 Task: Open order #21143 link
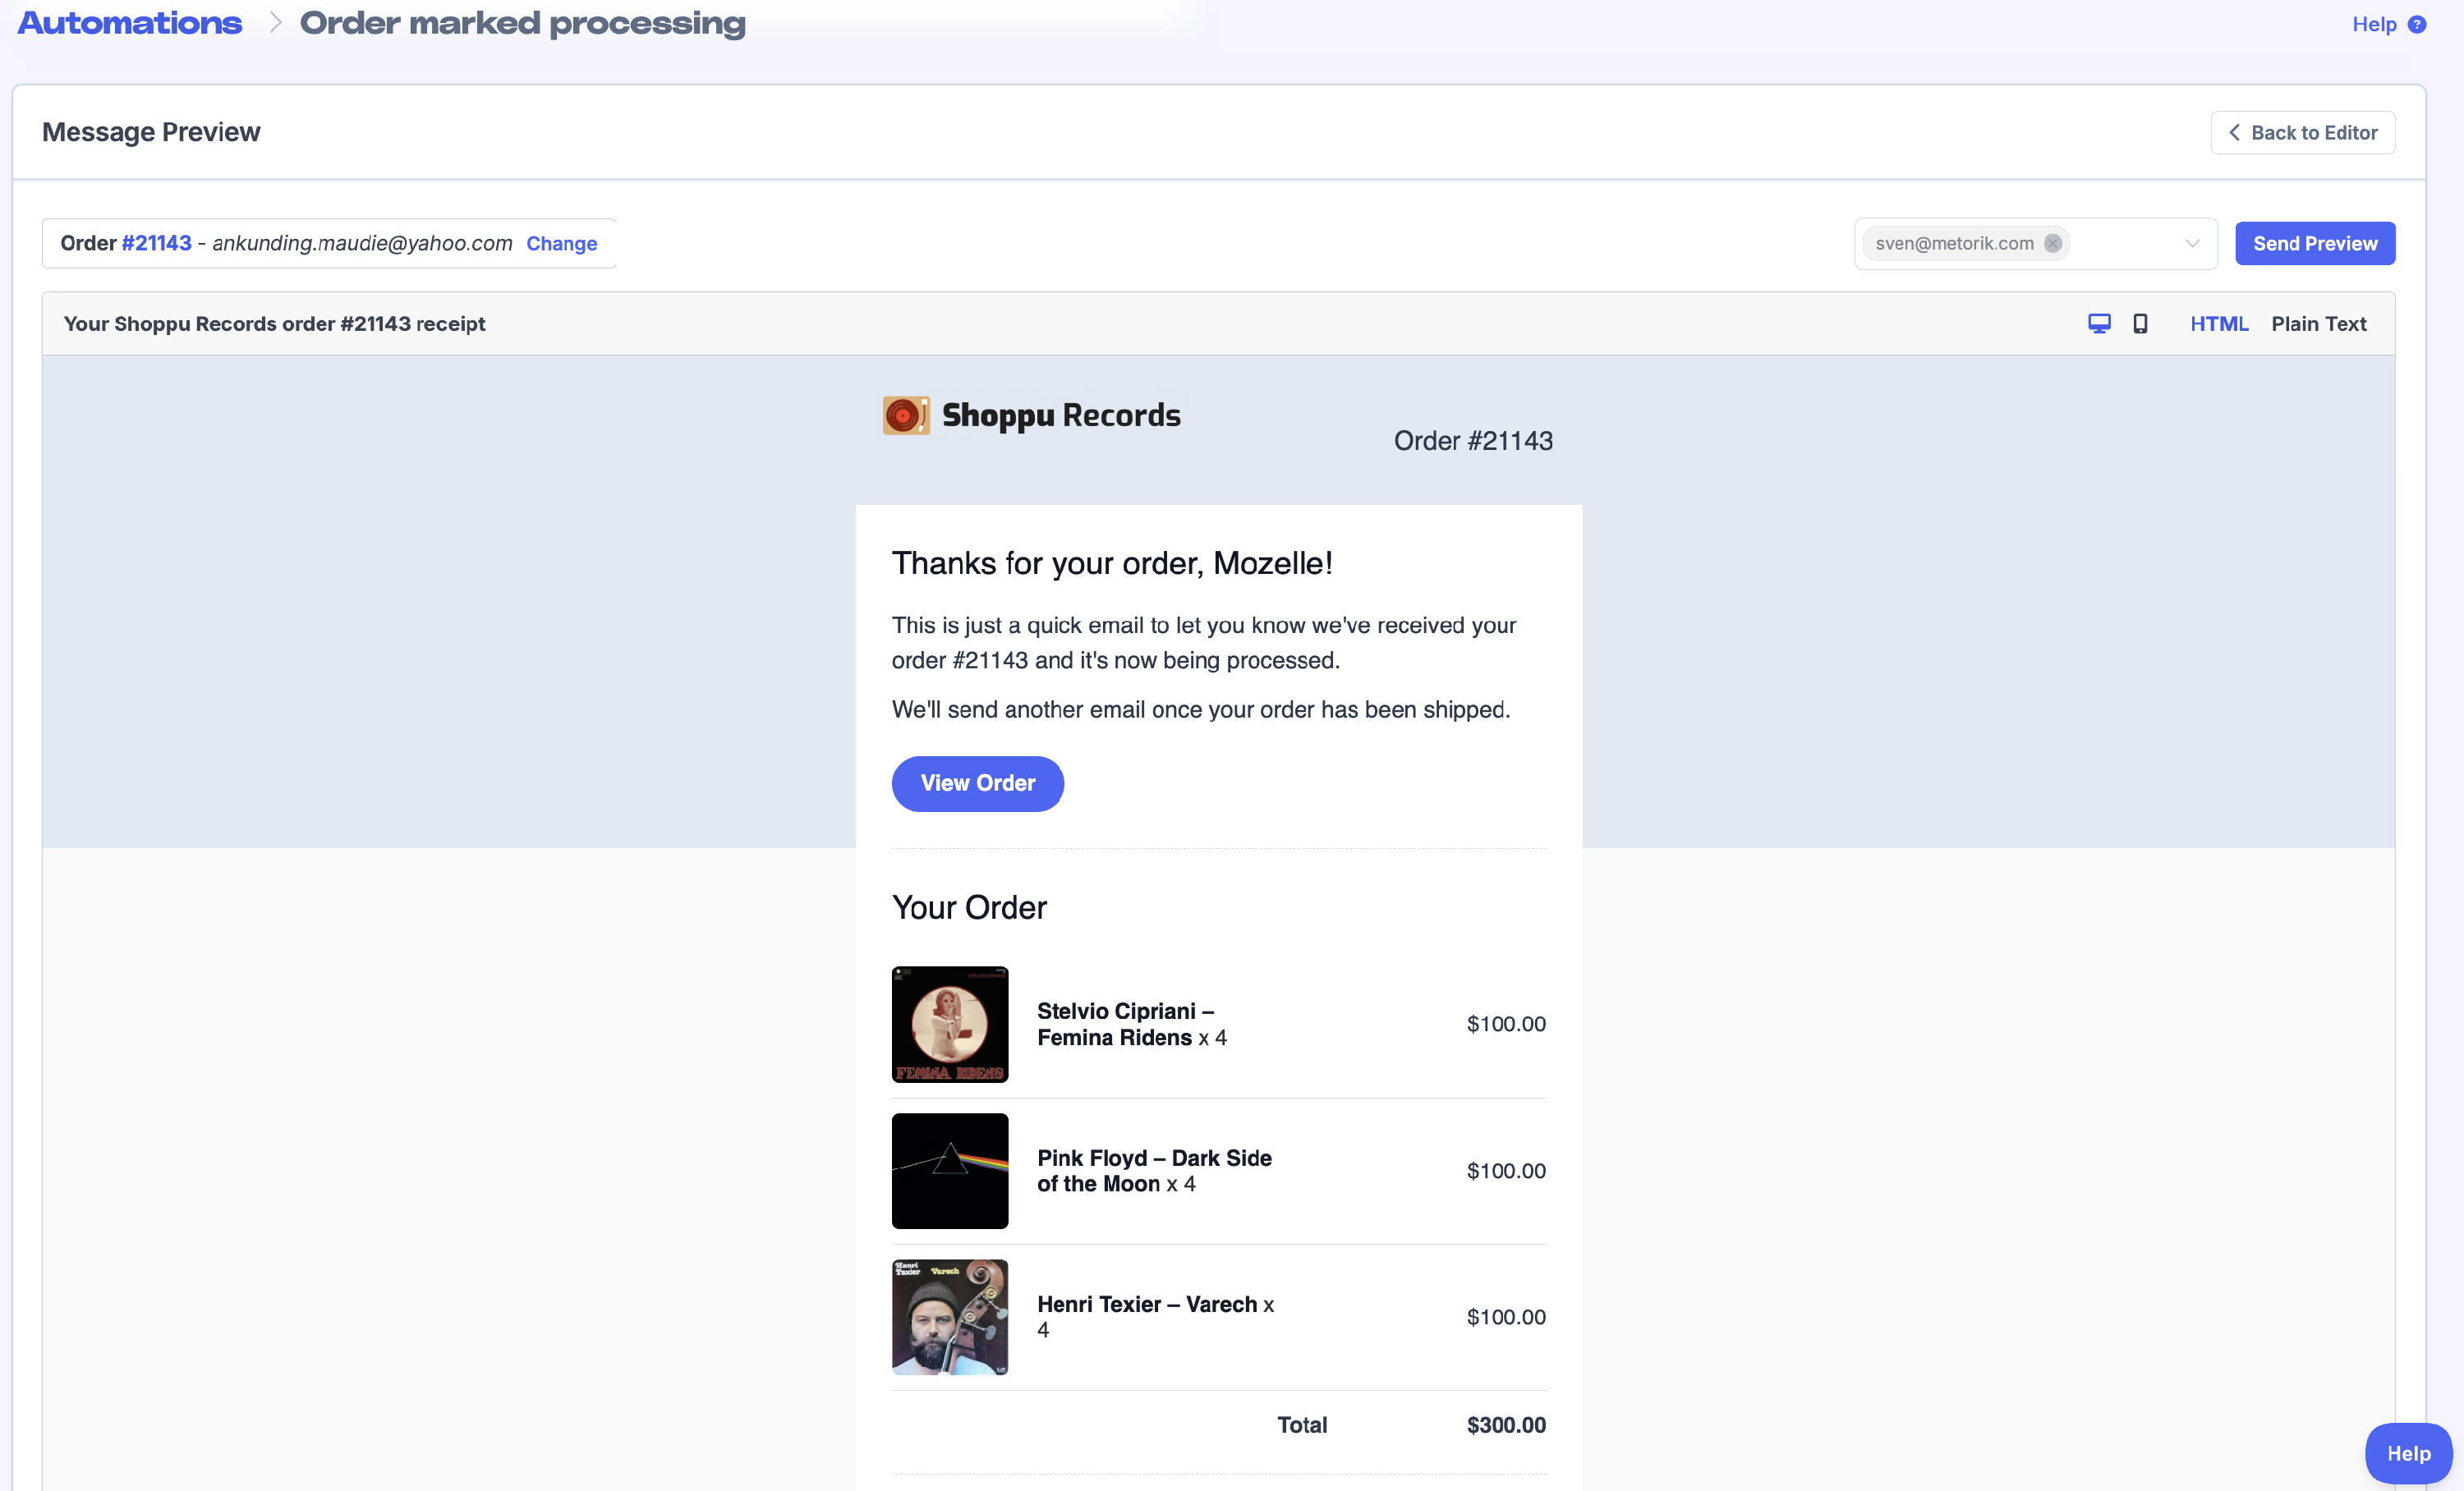[x=156, y=243]
